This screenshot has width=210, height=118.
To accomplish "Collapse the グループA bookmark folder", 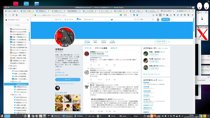I will pyautogui.click(x=11, y=82).
